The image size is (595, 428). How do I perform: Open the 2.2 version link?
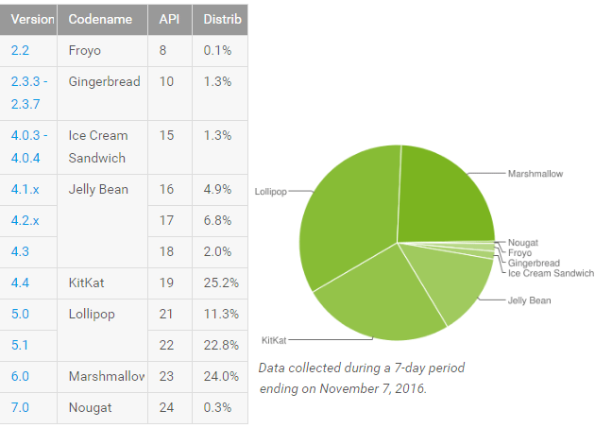click(x=20, y=50)
